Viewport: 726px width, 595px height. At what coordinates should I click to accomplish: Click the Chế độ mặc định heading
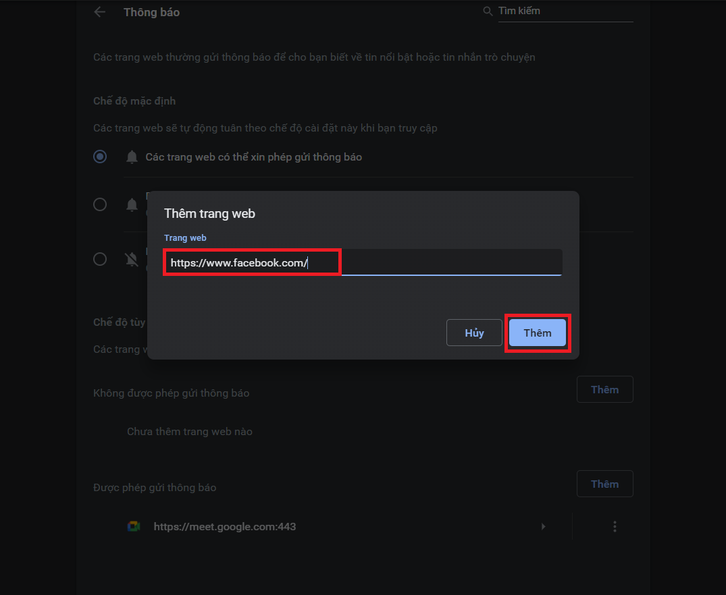point(134,101)
